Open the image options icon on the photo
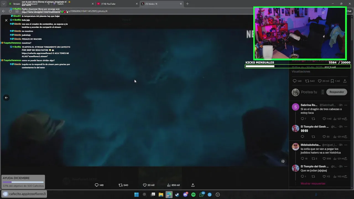 tap(283, 161)
